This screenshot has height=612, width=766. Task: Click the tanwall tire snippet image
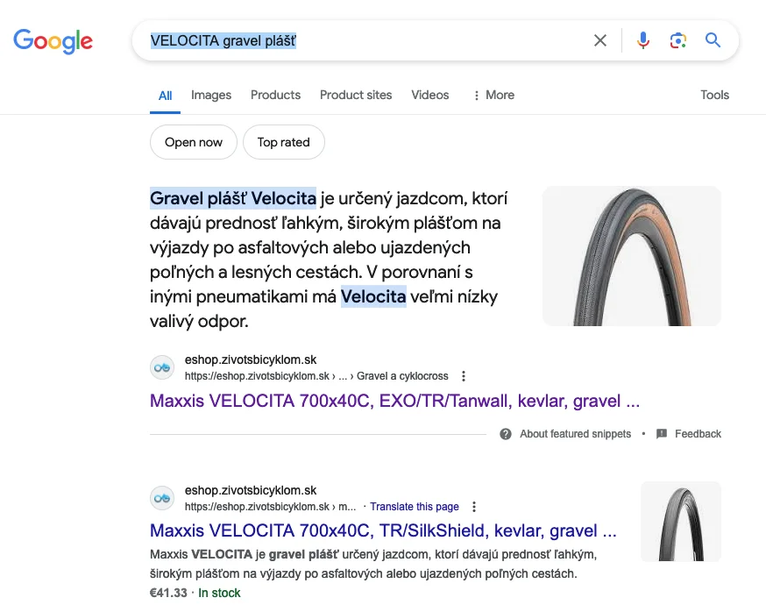632,256
